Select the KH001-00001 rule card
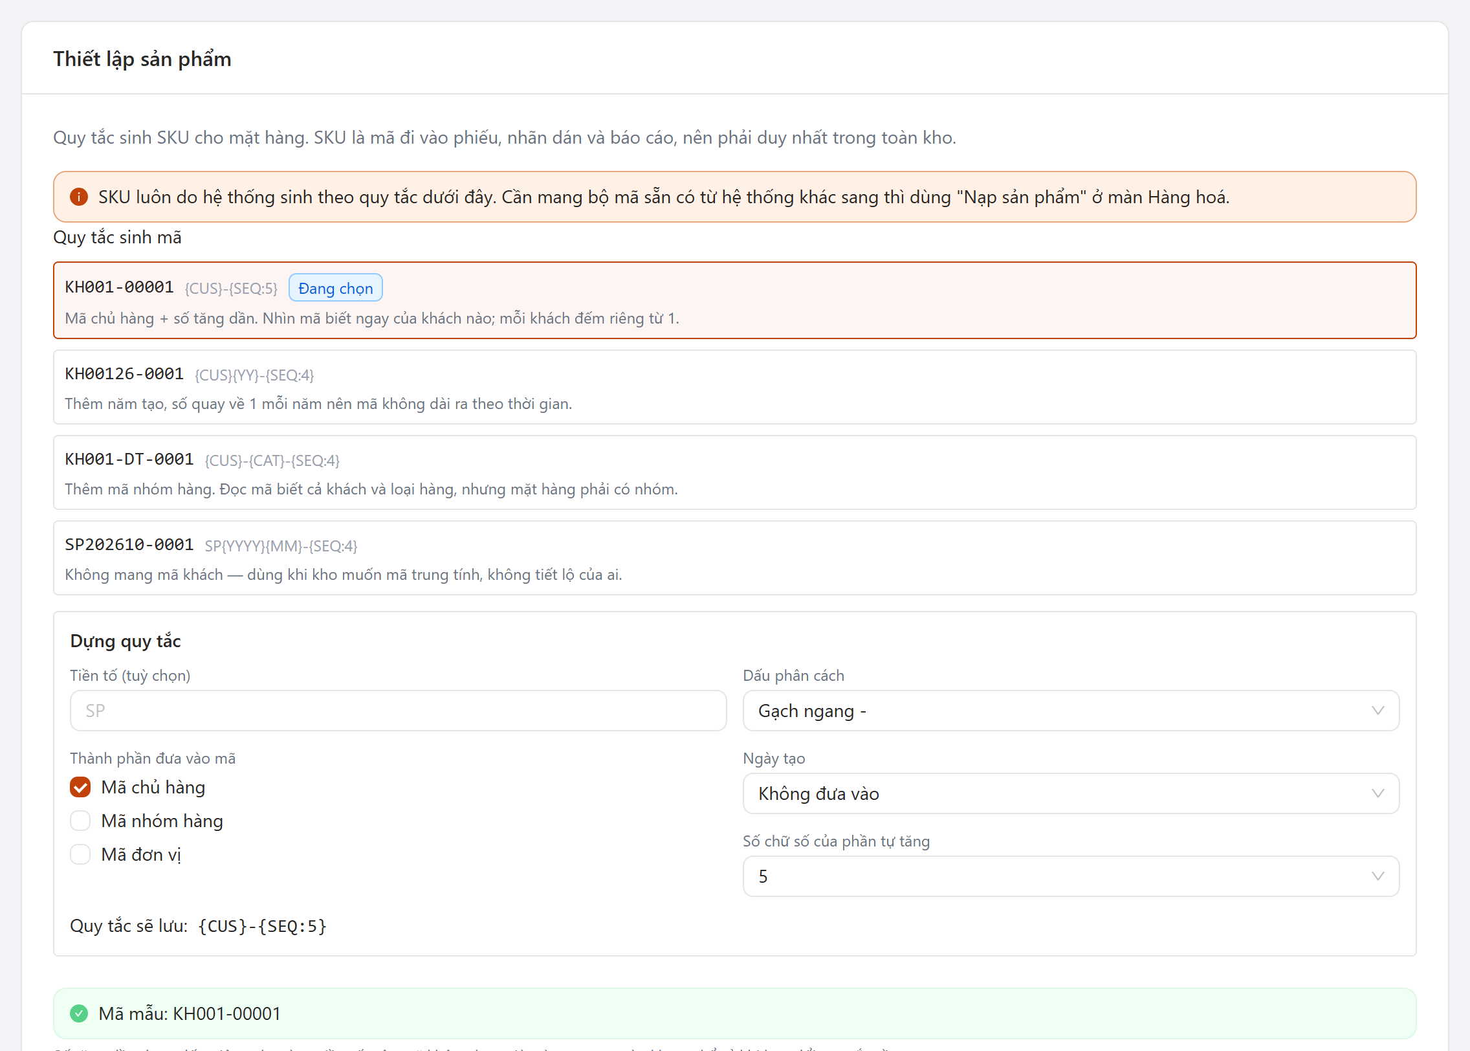 (x=735, y=300)
